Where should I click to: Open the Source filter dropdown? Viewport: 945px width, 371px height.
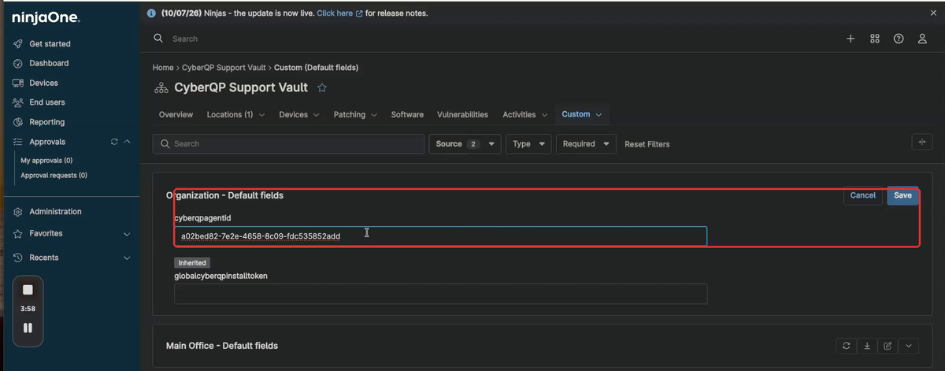(465, 144)
